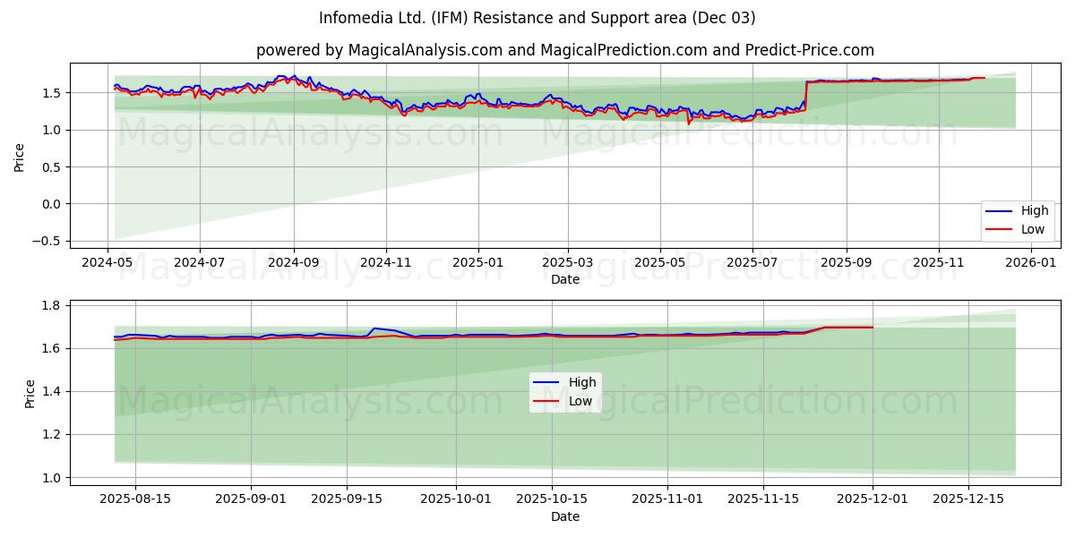The image size is (1075, 537).
Task: Click the 'Price' y-axis label of bottom chart
Action: tap(30, 393)
